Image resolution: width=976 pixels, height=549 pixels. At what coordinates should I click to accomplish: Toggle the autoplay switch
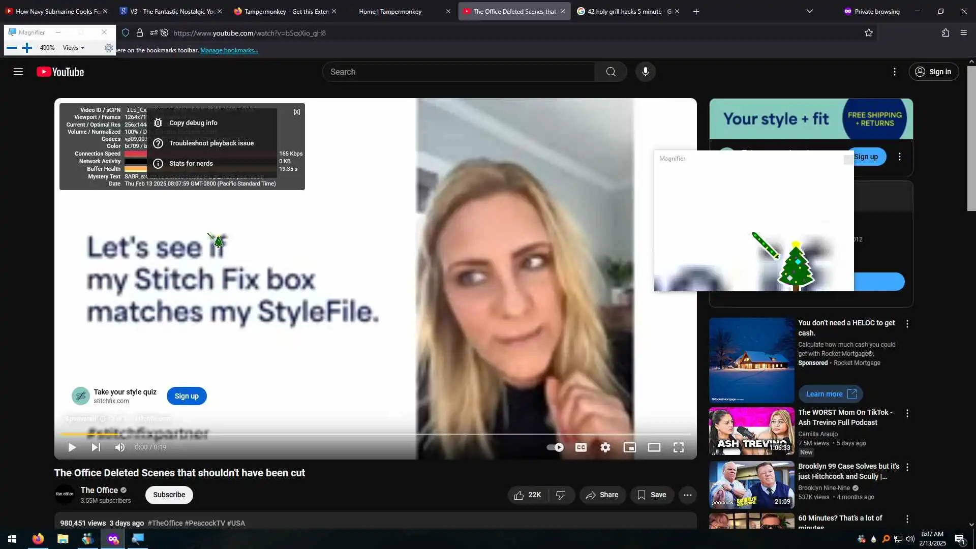[x=555, y=447]
